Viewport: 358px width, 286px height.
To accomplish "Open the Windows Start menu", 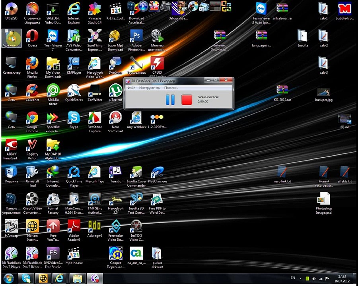I will [9, 278].
